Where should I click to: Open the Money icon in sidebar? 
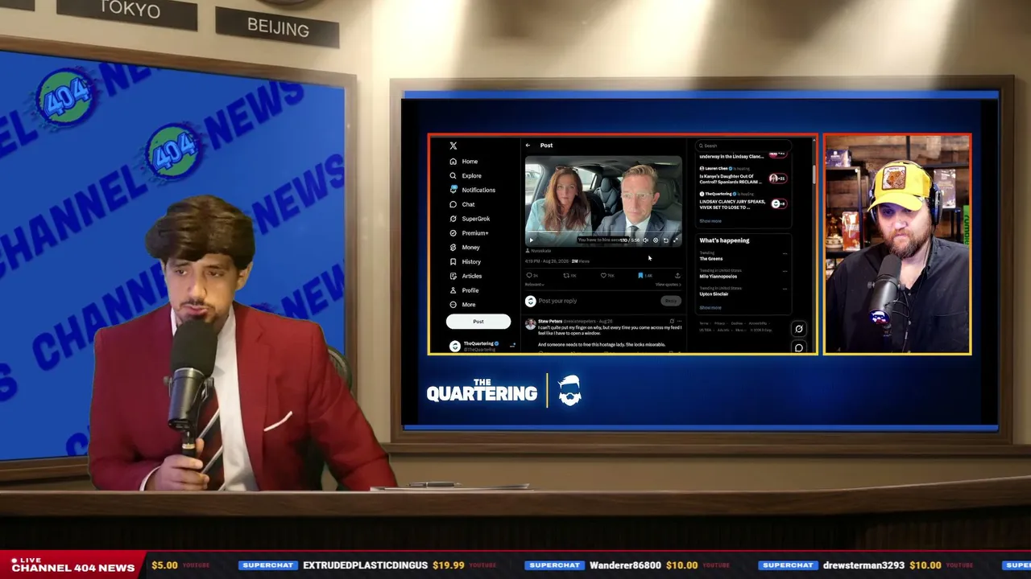coord(453,247)
